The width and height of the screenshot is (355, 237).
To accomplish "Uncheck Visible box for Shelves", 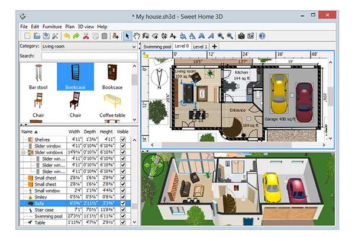I will [x=123, y=139].
